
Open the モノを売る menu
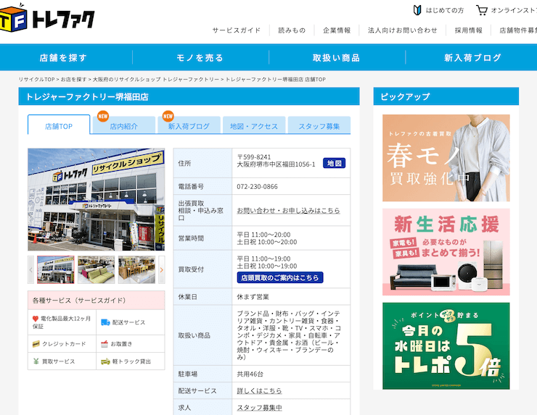[x=200, y=57]
